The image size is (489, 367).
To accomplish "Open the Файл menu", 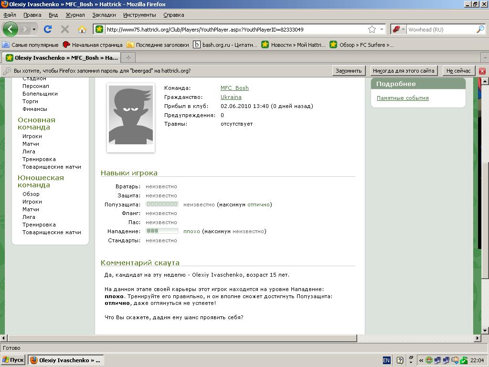I will 10,15.
